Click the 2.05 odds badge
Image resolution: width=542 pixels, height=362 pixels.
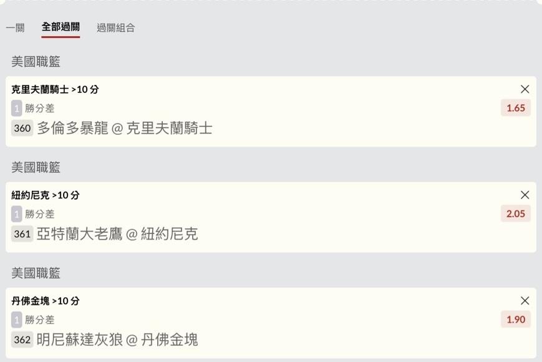click(x=516, y=213)
